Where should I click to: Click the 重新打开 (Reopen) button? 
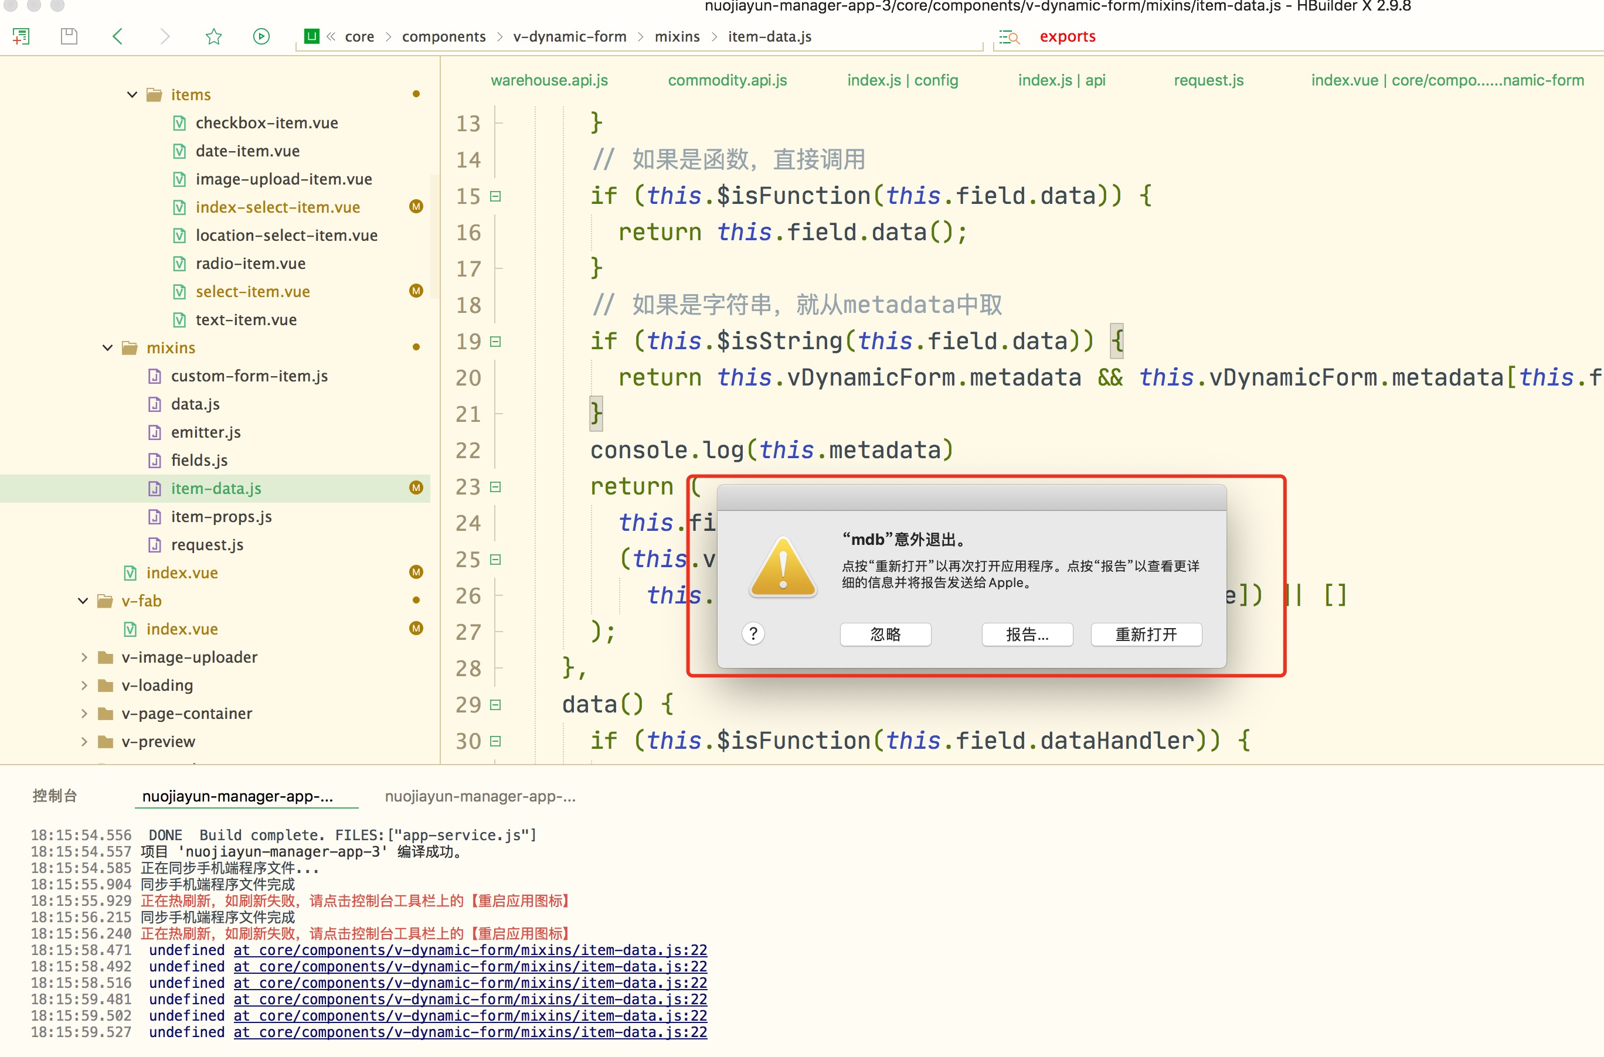tap(1146, 635)
